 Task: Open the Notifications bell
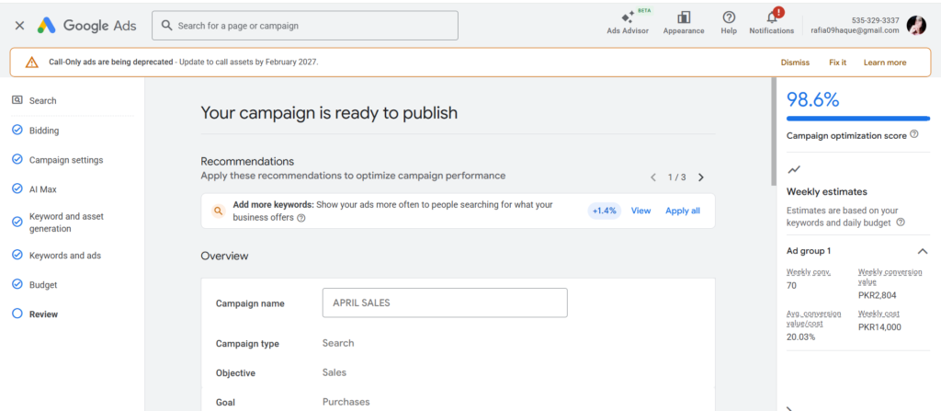[771, 18]
